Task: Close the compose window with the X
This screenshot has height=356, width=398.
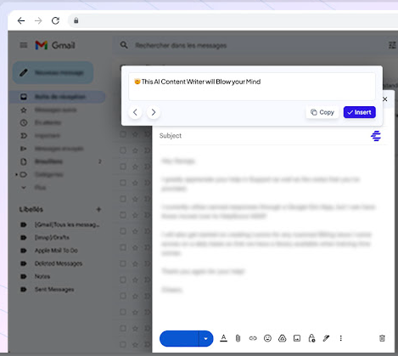Action: click(384, 99)
